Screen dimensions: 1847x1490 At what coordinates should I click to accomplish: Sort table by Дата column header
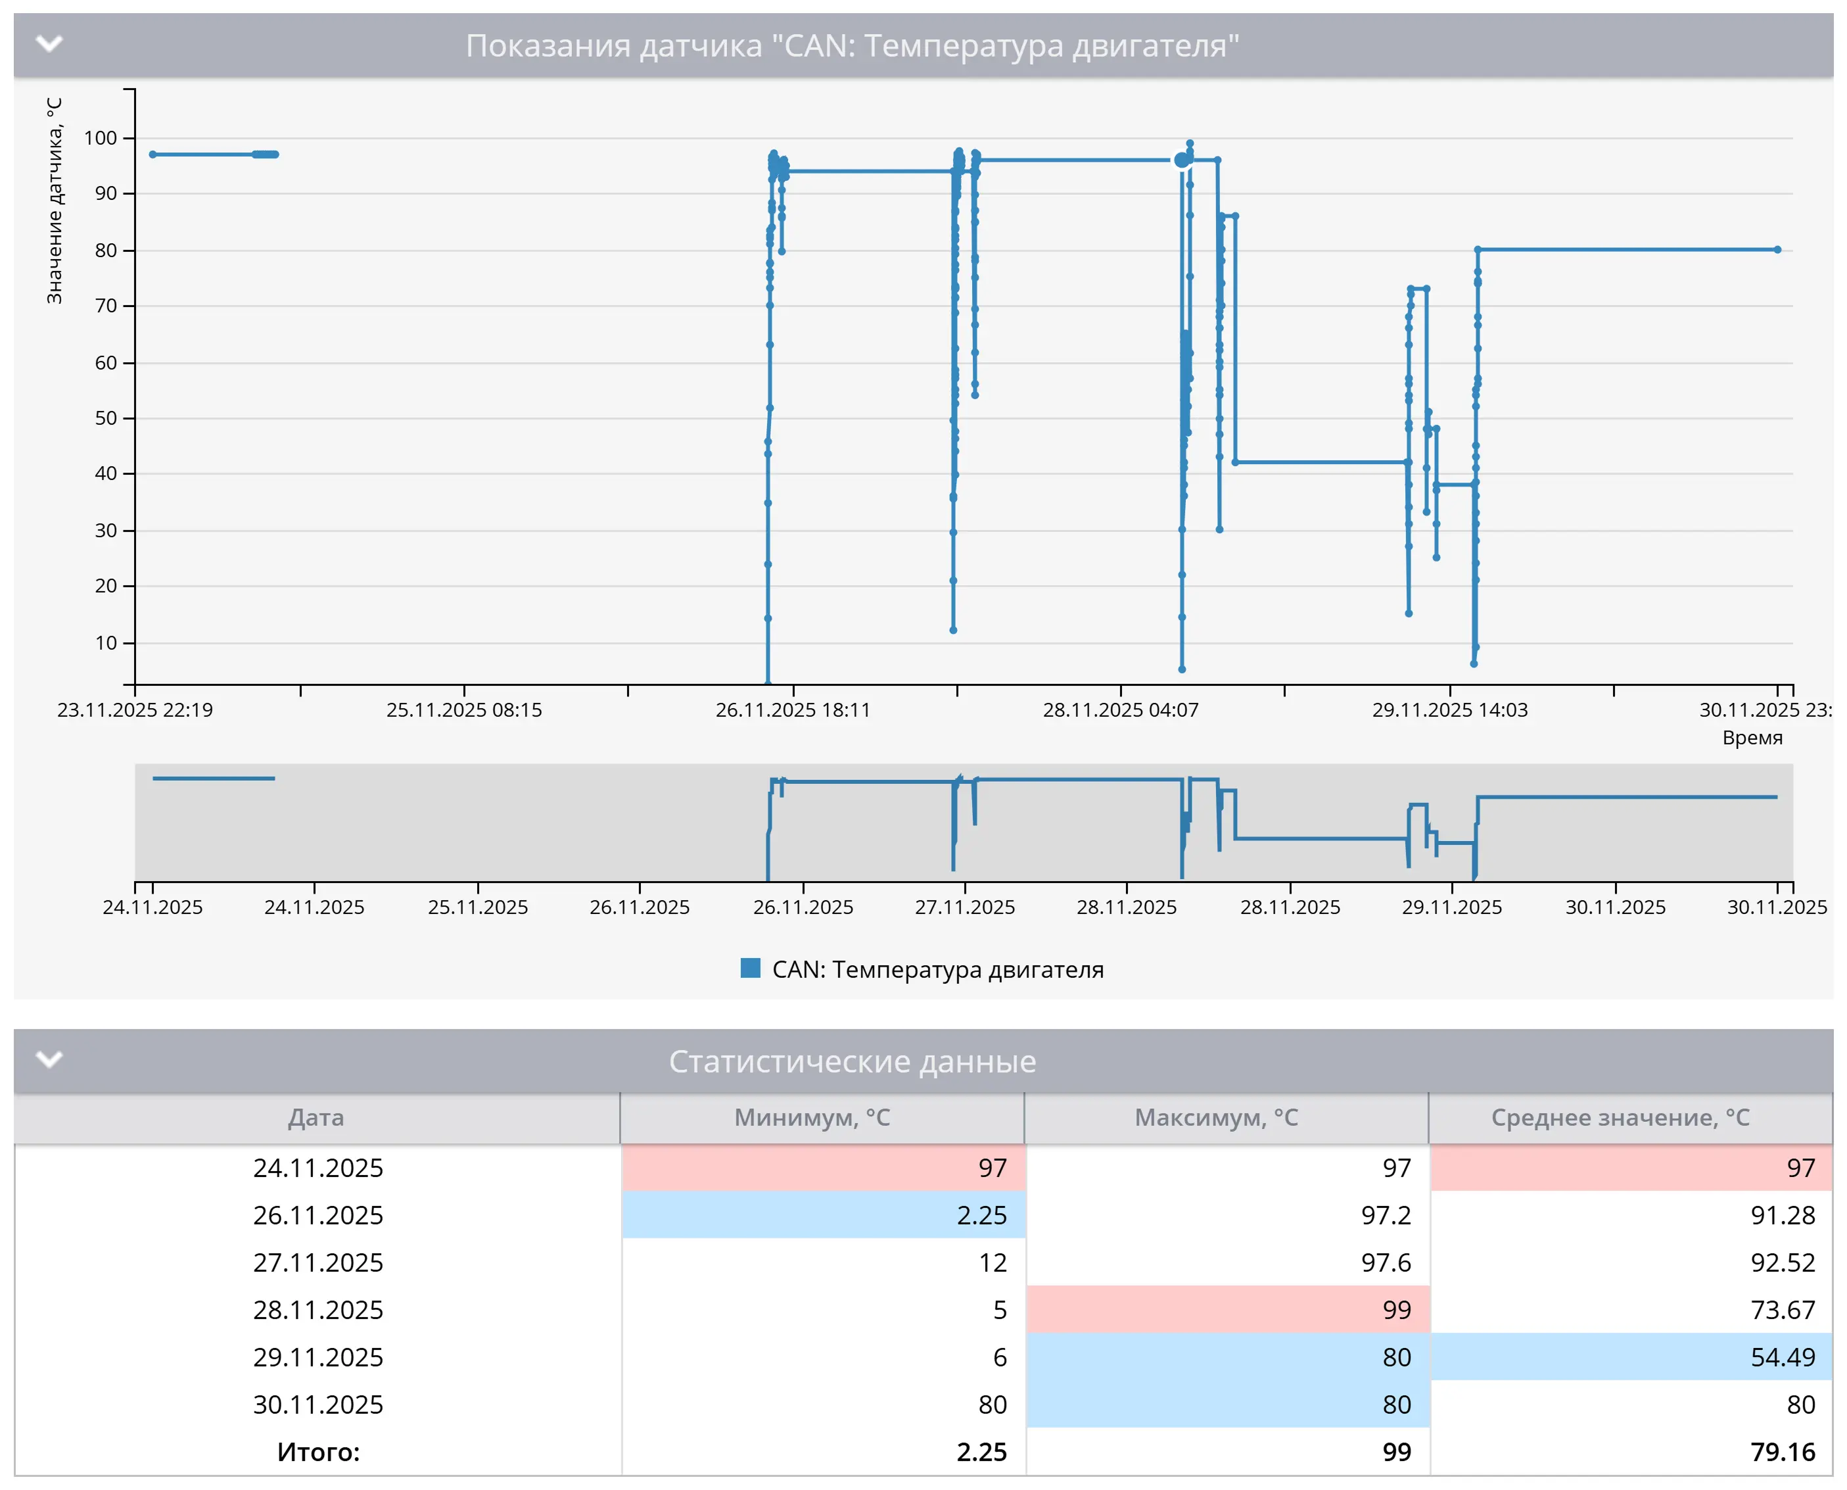[x=316, y=1118]
